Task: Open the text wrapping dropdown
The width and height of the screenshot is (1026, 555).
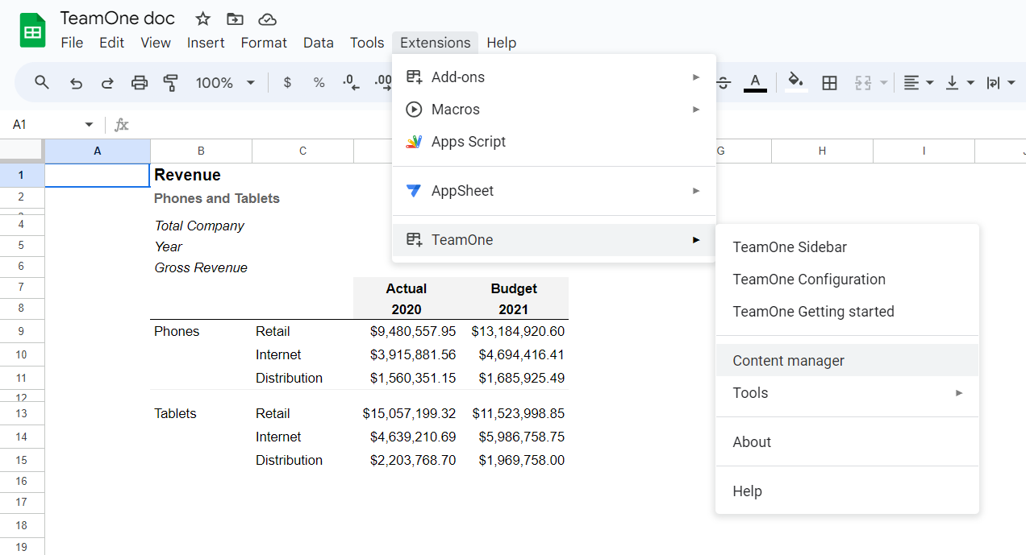Action: [1001, 82]
